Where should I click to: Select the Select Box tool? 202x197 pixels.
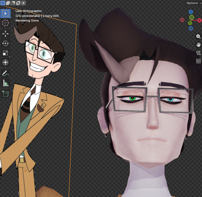[5, 13]
